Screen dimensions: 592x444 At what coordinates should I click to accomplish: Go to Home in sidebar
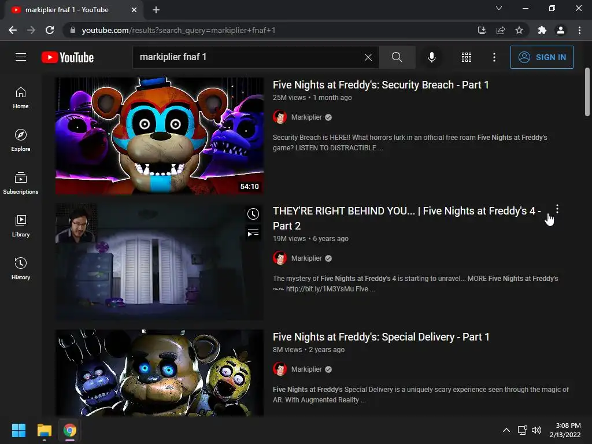pyautogui.click(x=21, y=97)
